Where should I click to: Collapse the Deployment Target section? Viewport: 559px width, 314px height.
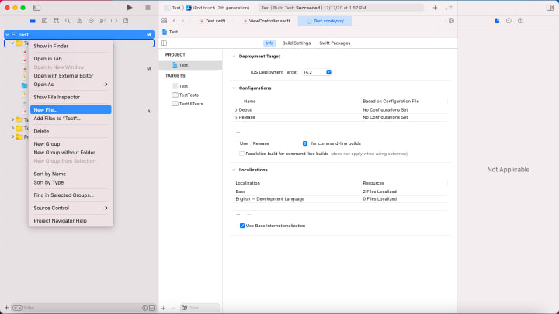[234, 57]
